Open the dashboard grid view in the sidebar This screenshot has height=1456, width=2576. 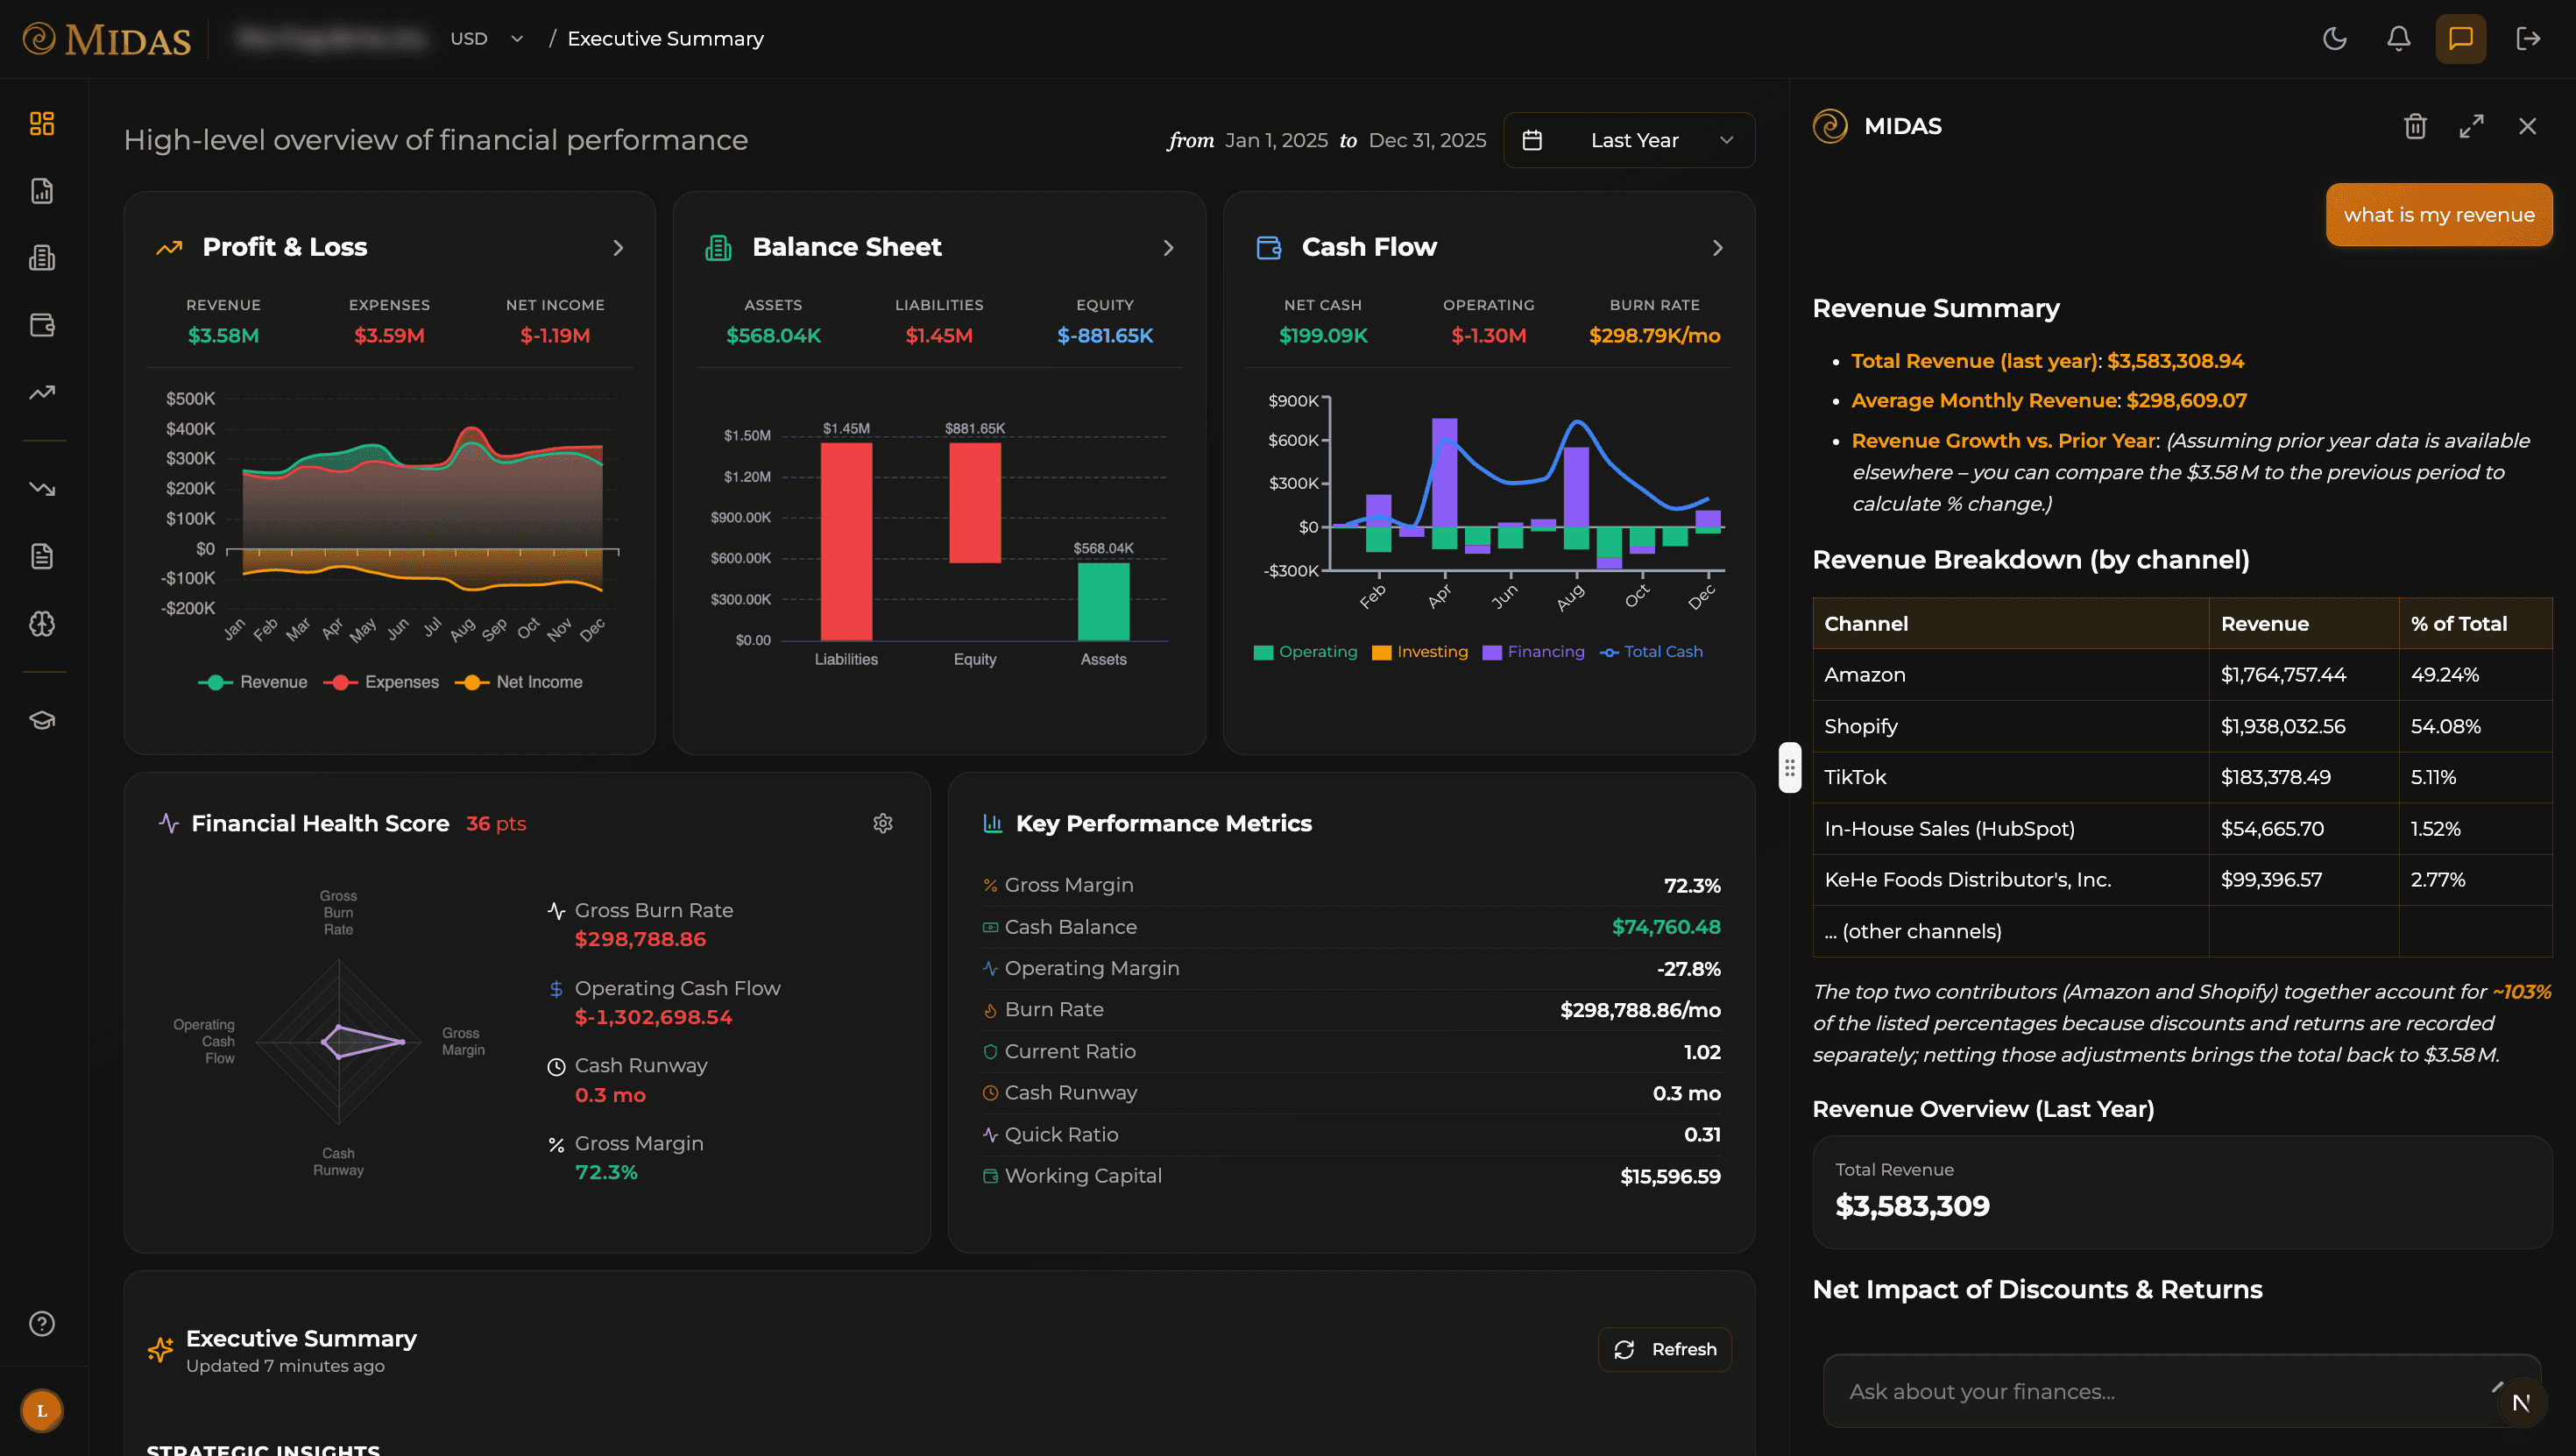click(42, 123)
